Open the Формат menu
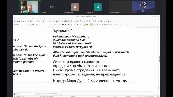 pyautogui.click(x=34, y=19)
